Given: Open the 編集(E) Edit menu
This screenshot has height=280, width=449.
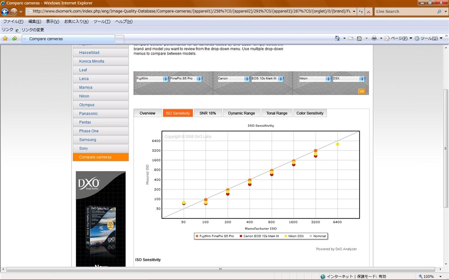Looking at the screenshot, I should click(35, 21).
